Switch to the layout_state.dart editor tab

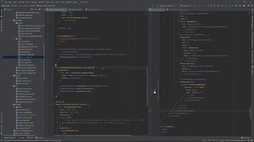click(x=94, y=9)
